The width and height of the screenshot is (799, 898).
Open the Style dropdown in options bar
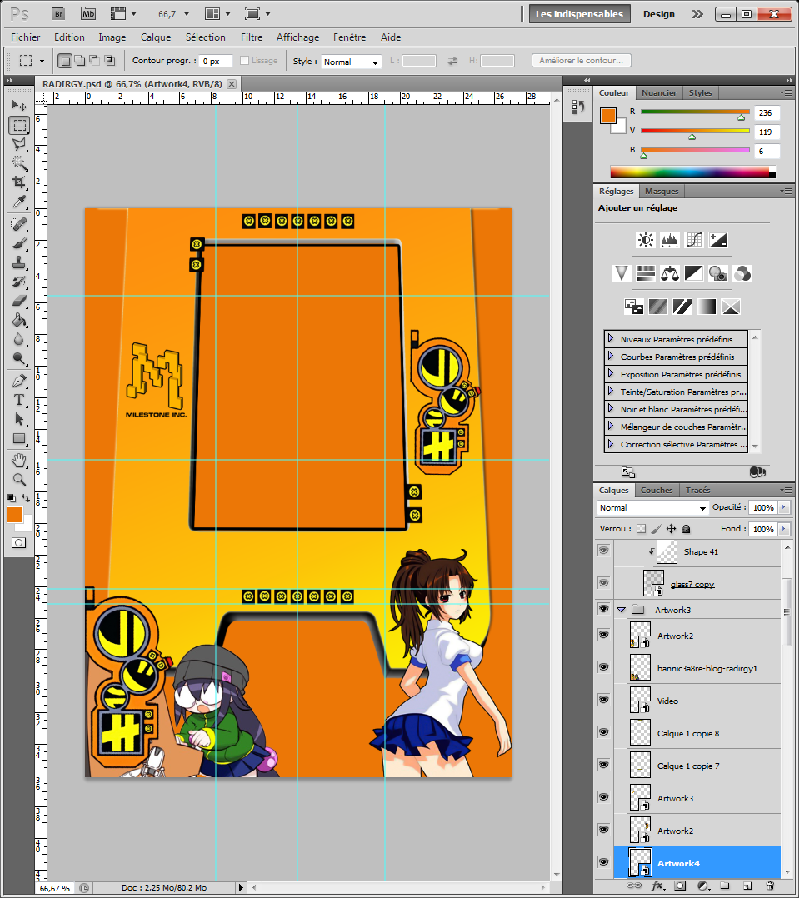coord(351,62)
